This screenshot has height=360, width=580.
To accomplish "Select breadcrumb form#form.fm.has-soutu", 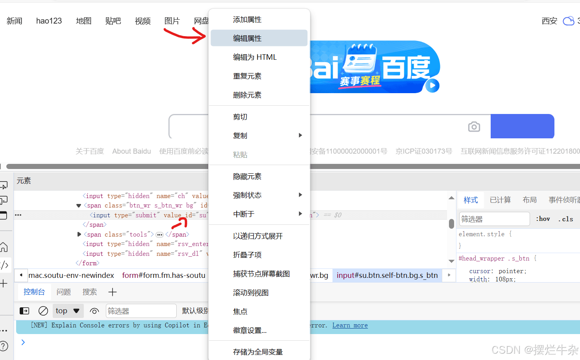I will tap(164, 275).
